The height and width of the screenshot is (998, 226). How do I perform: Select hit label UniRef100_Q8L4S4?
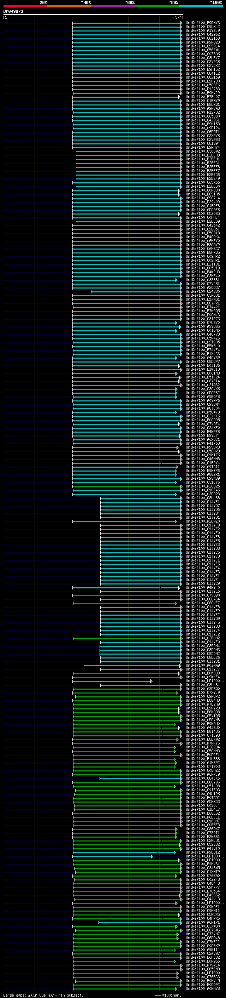click(x=202, y=599)
